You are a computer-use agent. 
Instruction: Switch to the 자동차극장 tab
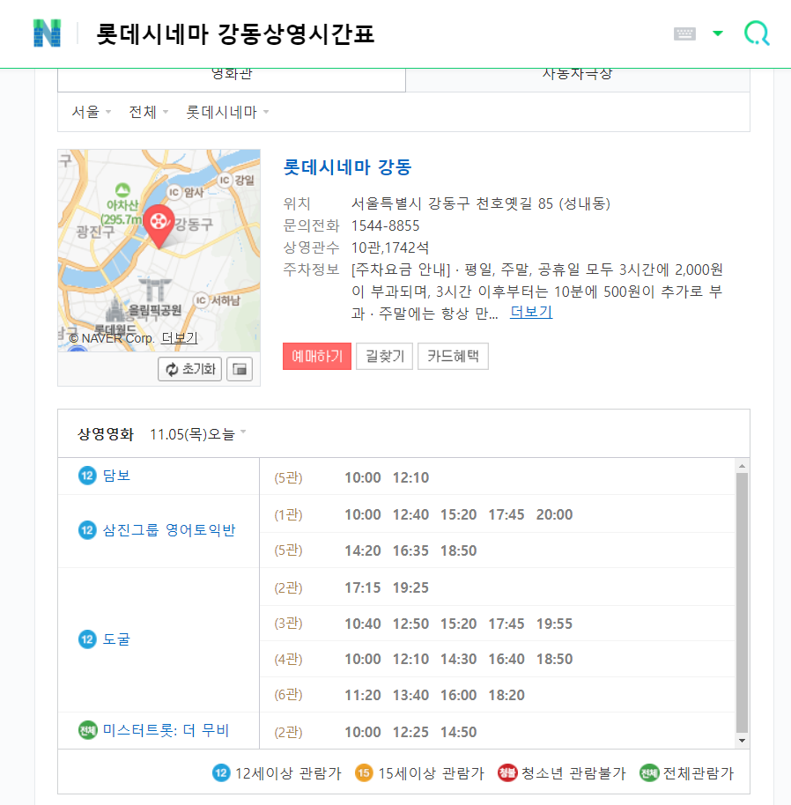[x=578, y=78]
